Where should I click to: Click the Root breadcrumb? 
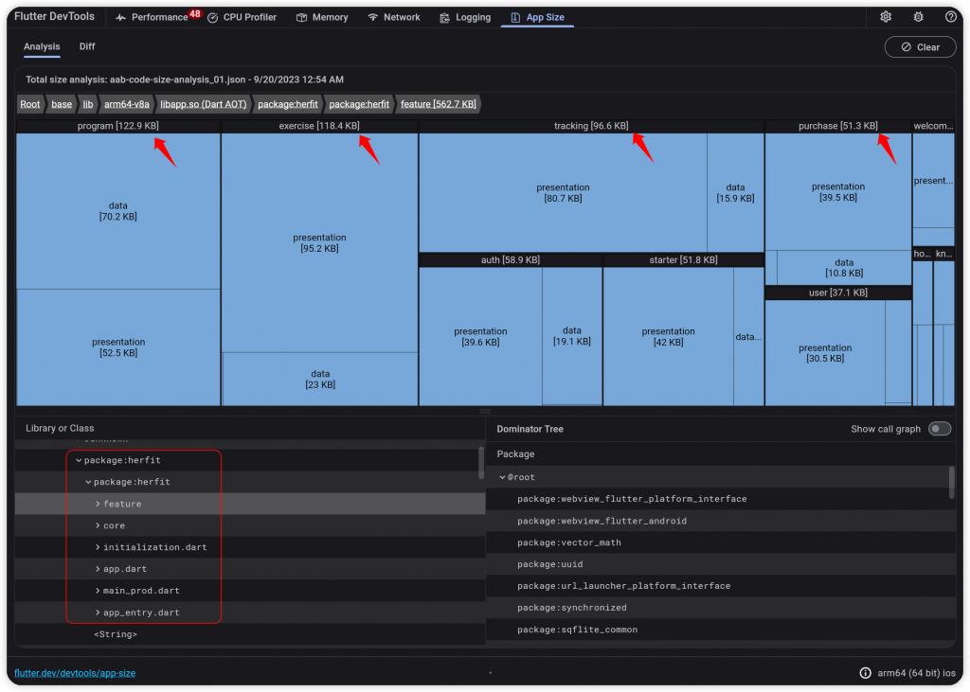[29, 104]
